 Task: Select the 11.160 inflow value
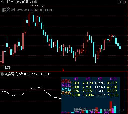click(x=100, y=87)
